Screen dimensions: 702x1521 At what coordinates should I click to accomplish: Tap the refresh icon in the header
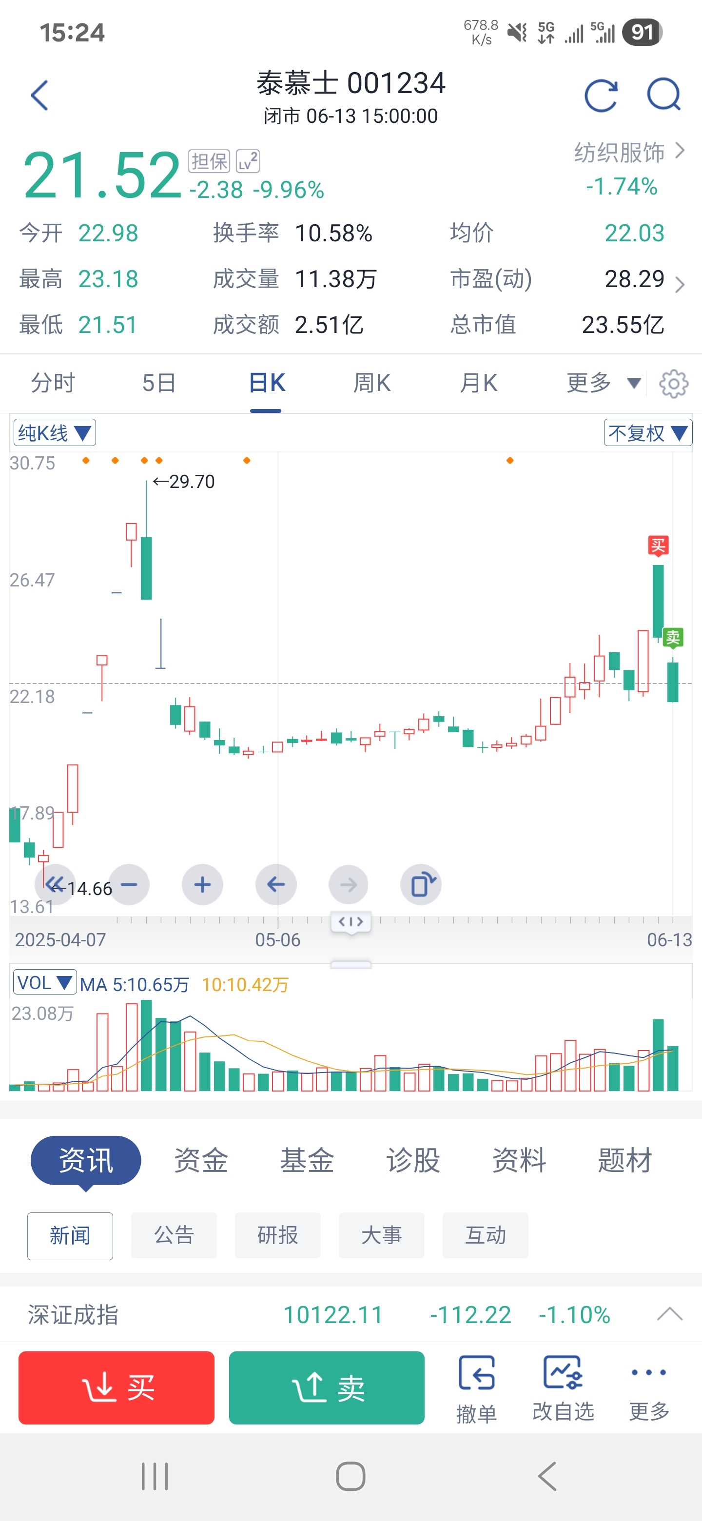601,96
